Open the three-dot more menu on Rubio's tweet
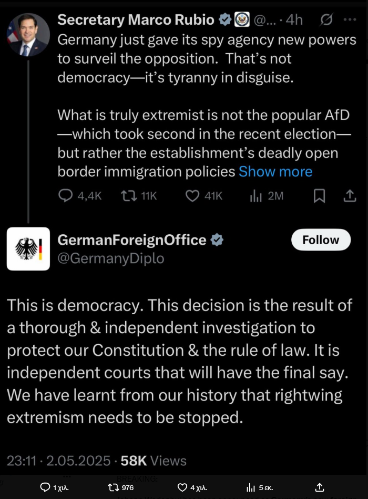 coord(350,19)
